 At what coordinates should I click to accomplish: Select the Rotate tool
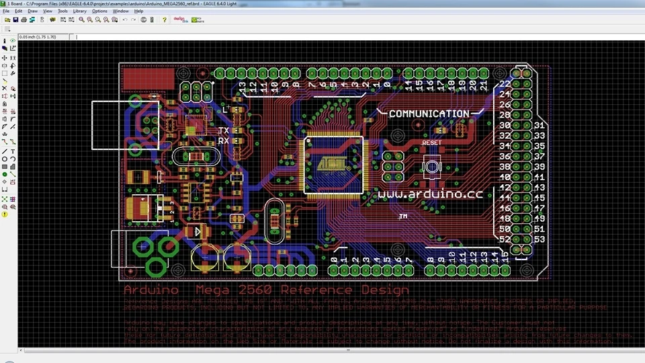tap(13, 66)
